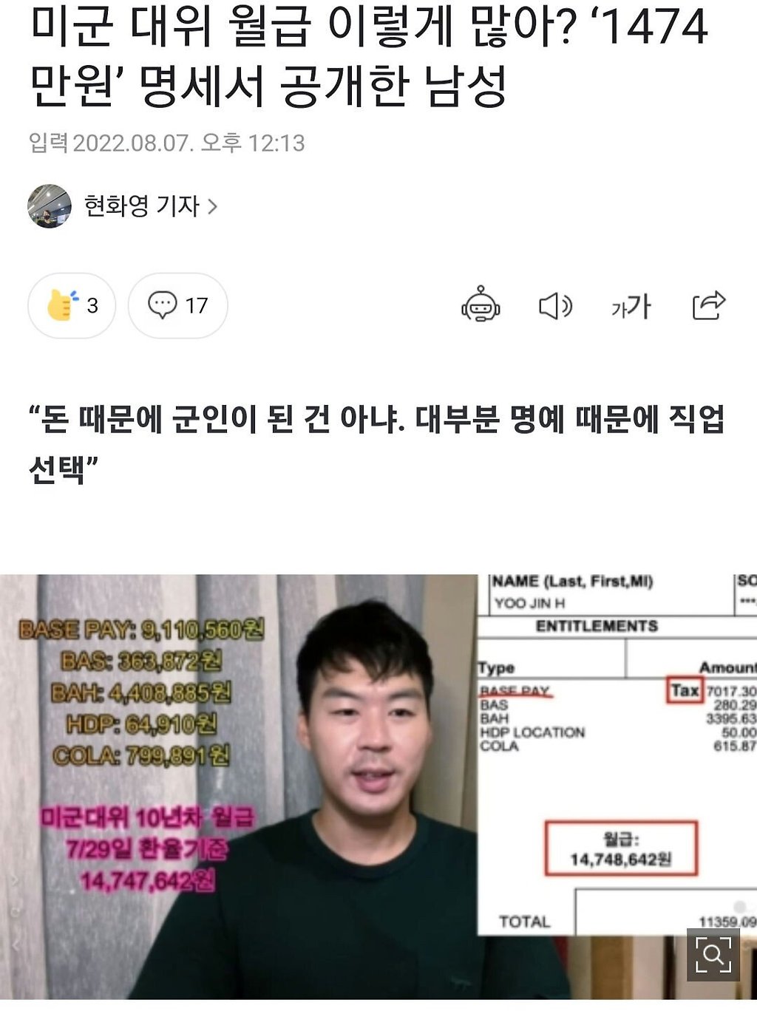Tap the BASE PAY overlay text in the image

click(x=141, y=630)
